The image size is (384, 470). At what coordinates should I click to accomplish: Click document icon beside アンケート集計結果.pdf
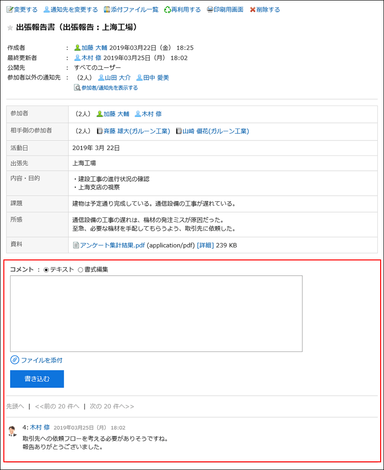tap(76, 246)
